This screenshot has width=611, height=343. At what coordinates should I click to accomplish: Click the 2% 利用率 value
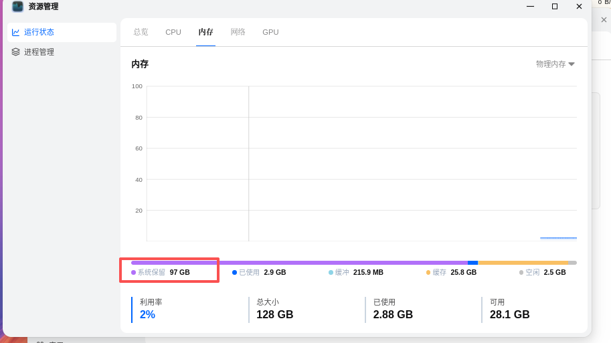pyautogui.click(x=147, y=315)
